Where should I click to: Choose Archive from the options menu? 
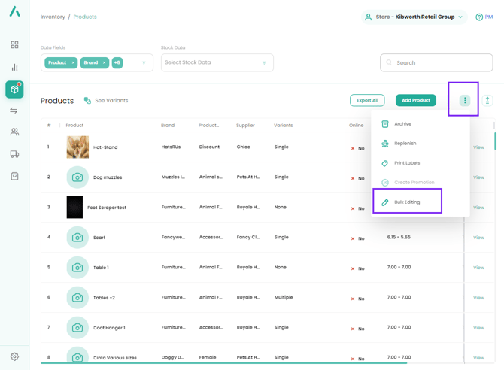coord(402,124)
